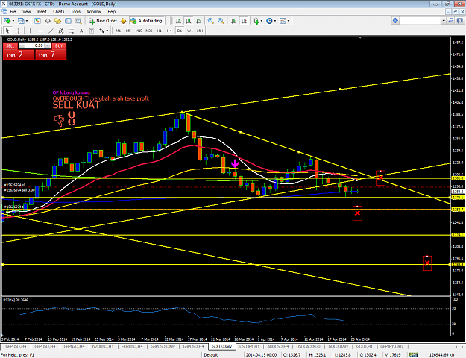
Task: Select the W1 timeframe
Action: point(190,31)
